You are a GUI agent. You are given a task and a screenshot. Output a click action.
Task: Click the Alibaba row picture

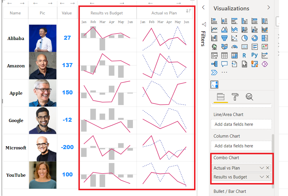pos(43,38)
